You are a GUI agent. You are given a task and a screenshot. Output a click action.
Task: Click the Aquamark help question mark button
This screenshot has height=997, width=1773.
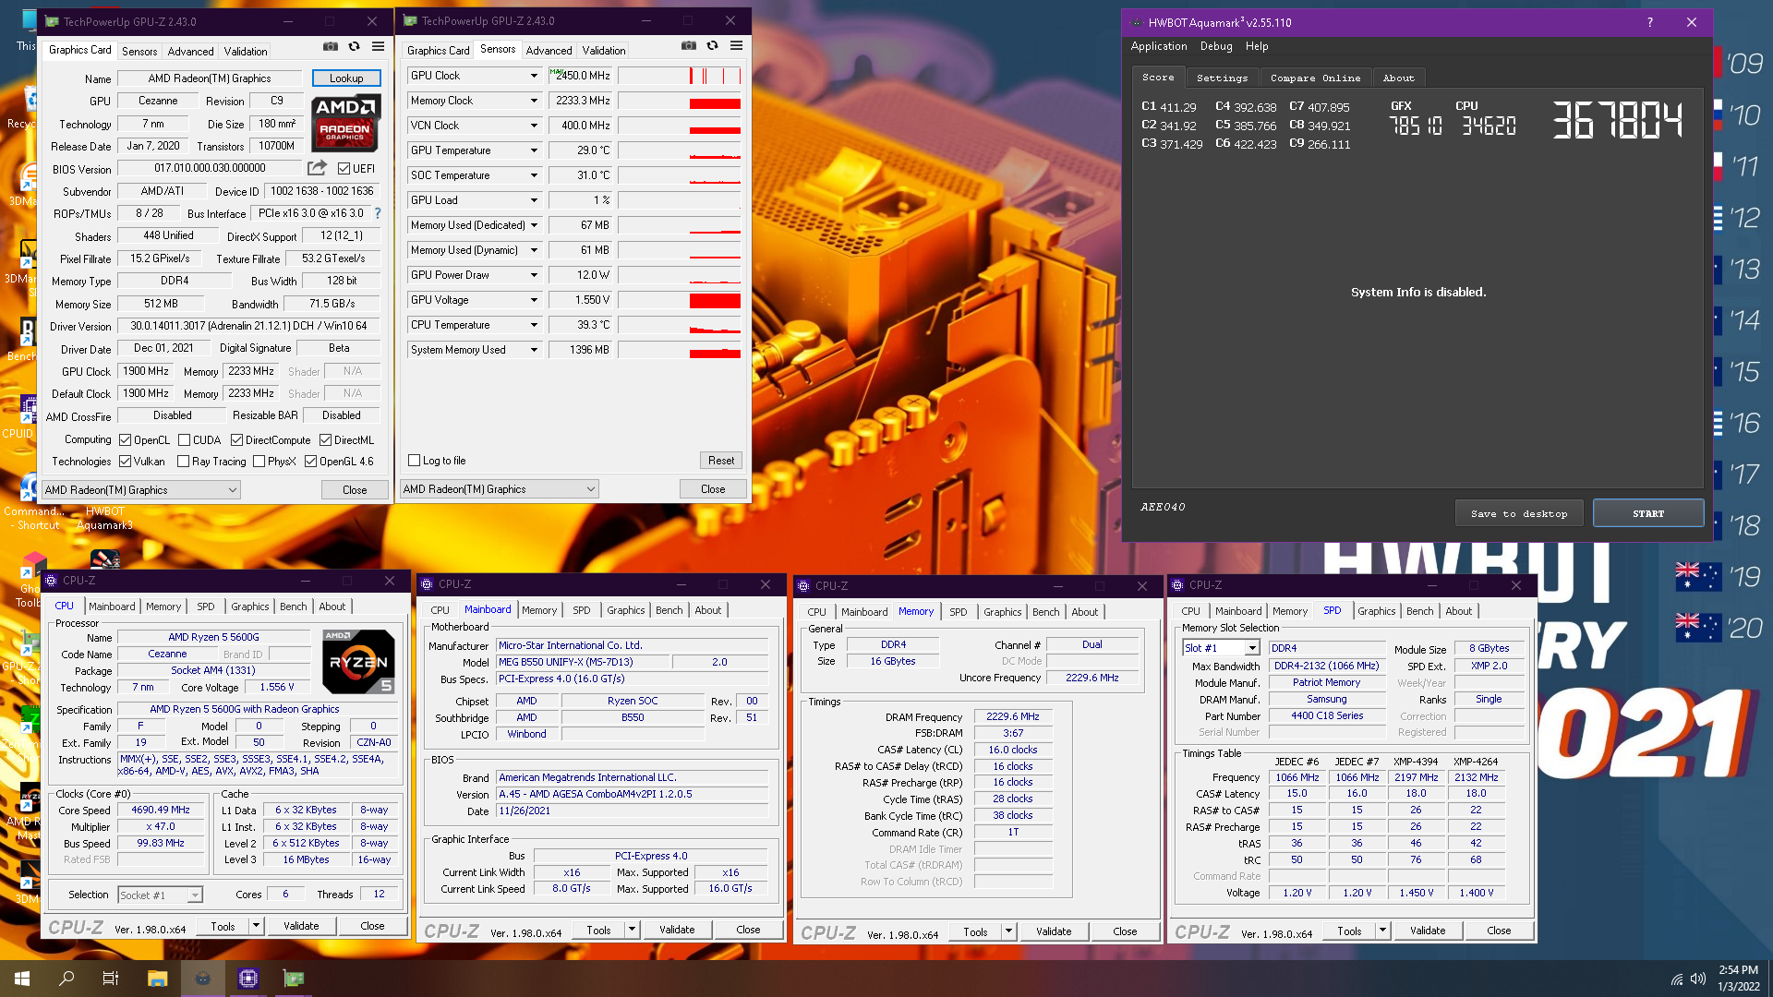pos(1649,22)
